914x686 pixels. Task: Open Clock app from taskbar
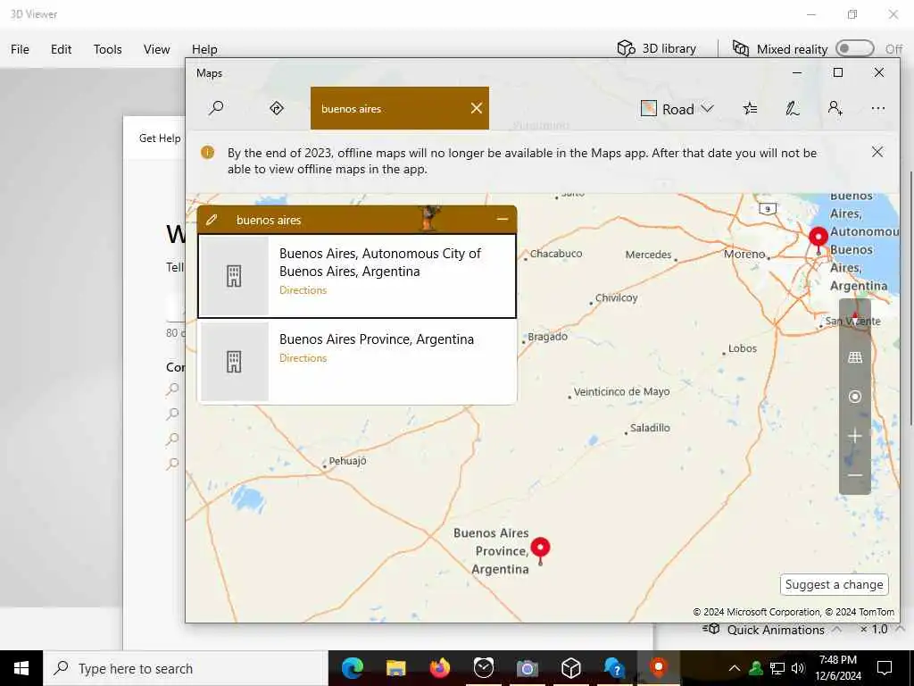[483, 668]
